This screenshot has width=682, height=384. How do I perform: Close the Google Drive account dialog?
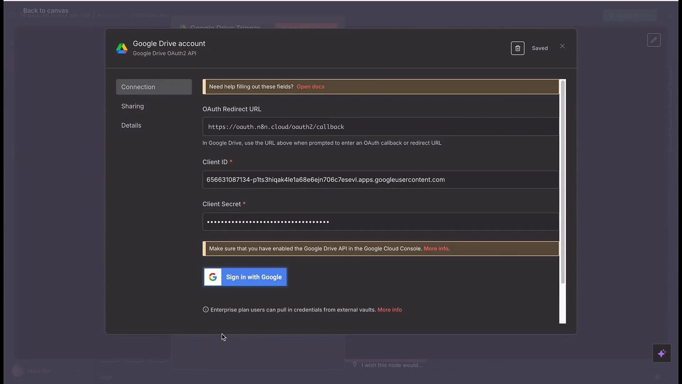(x=562, y=46)
